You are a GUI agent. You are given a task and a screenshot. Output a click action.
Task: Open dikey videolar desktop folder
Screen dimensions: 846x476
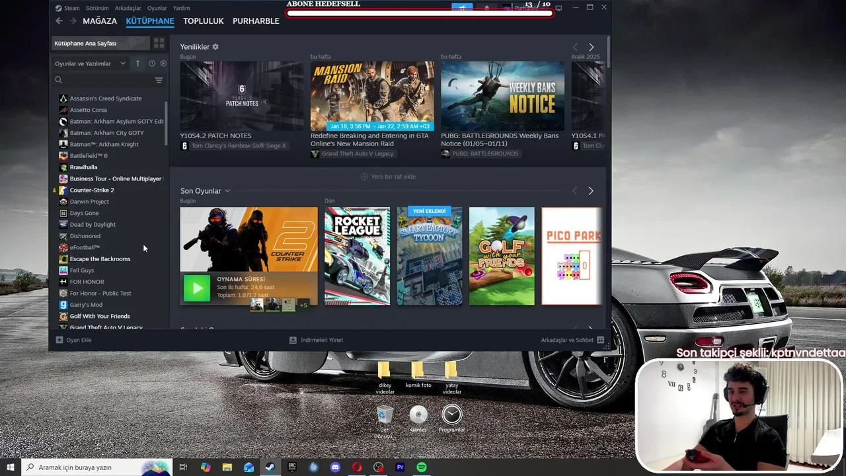coord(385,377)
